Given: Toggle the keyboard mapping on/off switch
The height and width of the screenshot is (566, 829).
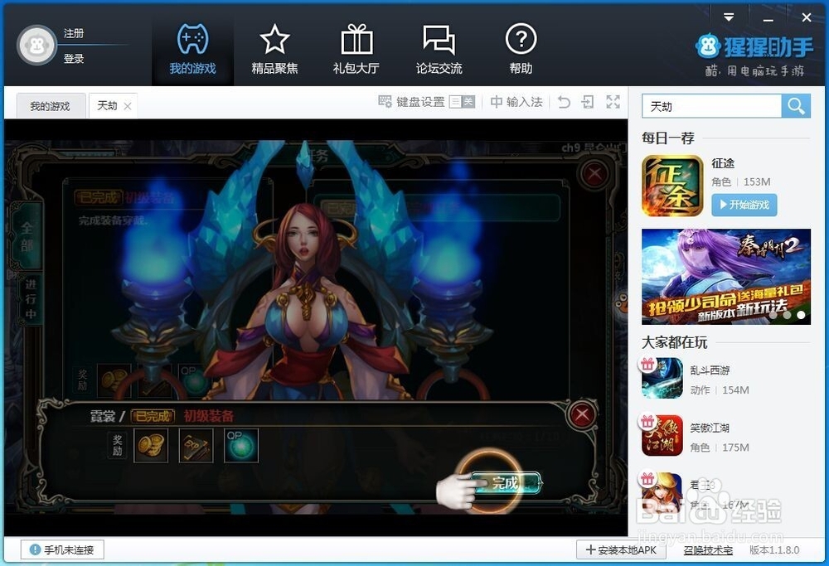Looking at the screenshot, I should pyautogui.click(x=462, y=101).
